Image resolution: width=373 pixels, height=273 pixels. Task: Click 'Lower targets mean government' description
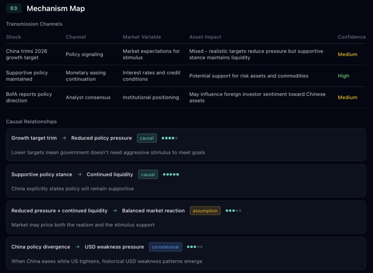click(x=108, y=152)
